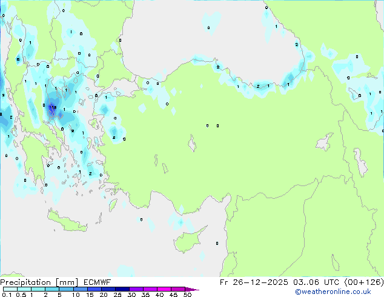Click the 0.1 label on the legend scale
The width and height of the screenshot is (384, 297).
point(6,295)
